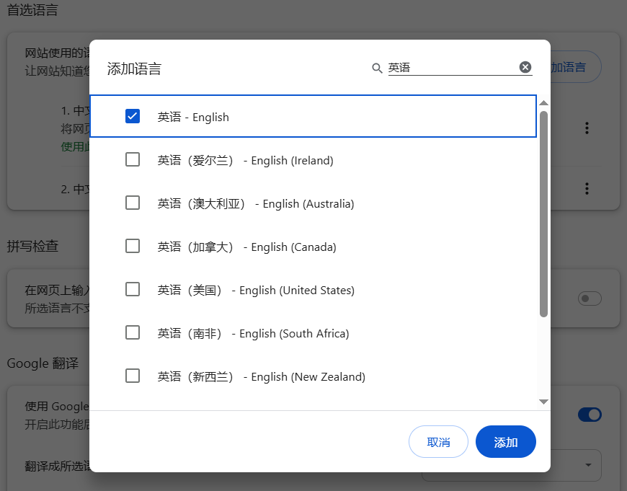Check English (New Zealand) checkbox
The width and height of the screenshot is (627, 491).
click(x=133, y=376)
